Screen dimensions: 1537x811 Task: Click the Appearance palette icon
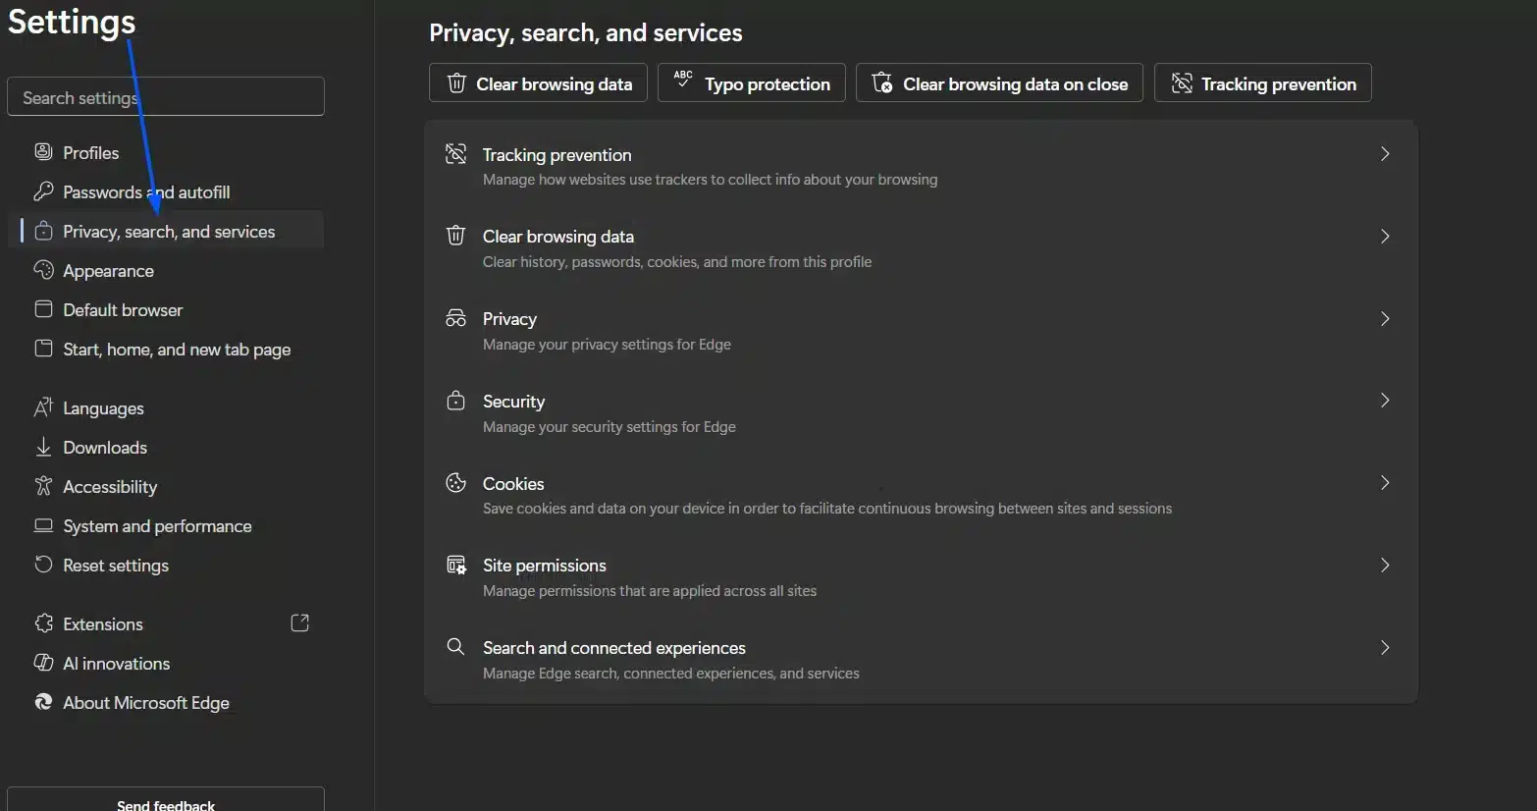[43, 269]
